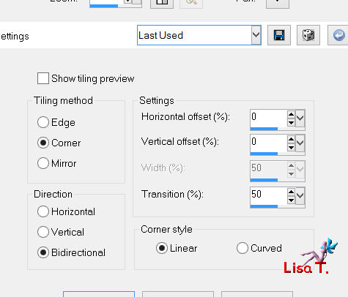
Task: Choose Vertical direction option
Action: coord(43,232)
